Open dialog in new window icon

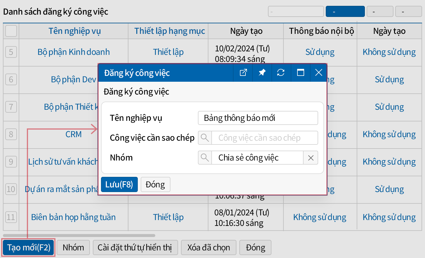(243, 73)
